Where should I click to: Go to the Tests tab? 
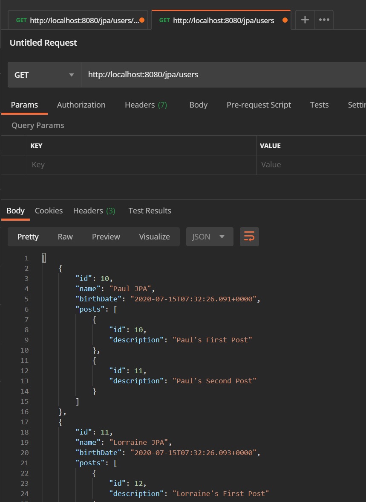coord(319,105)
